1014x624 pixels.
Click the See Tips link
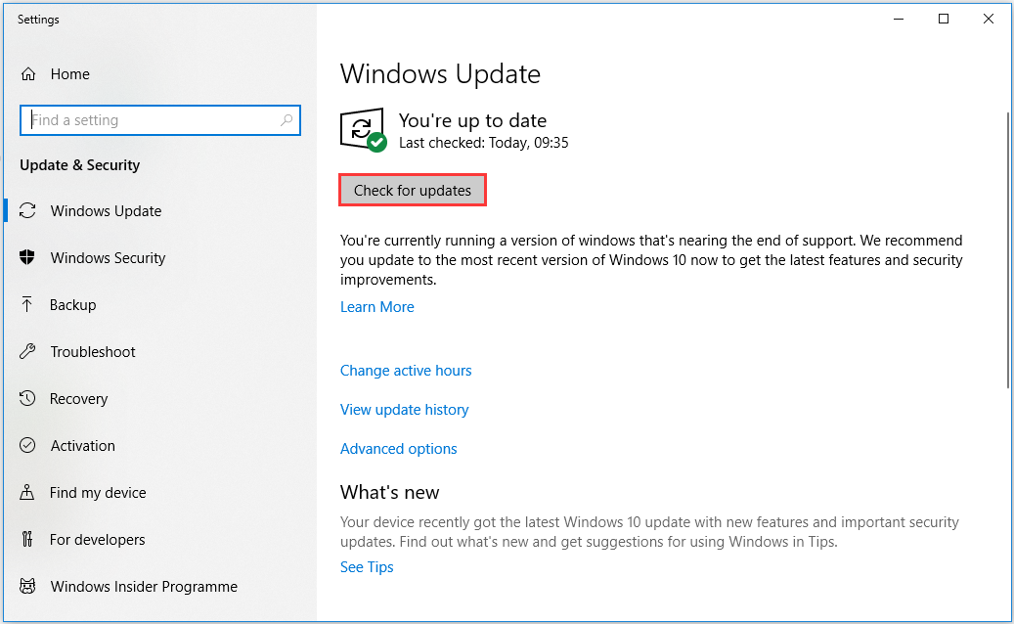click(367, 567)
